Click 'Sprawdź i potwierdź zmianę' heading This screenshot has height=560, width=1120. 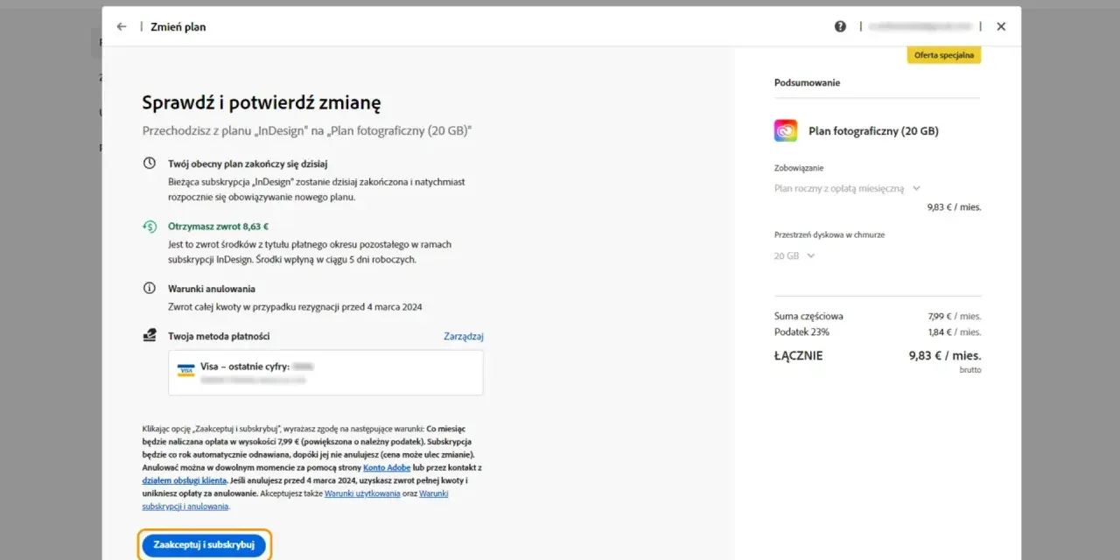[x=262, y=103]
